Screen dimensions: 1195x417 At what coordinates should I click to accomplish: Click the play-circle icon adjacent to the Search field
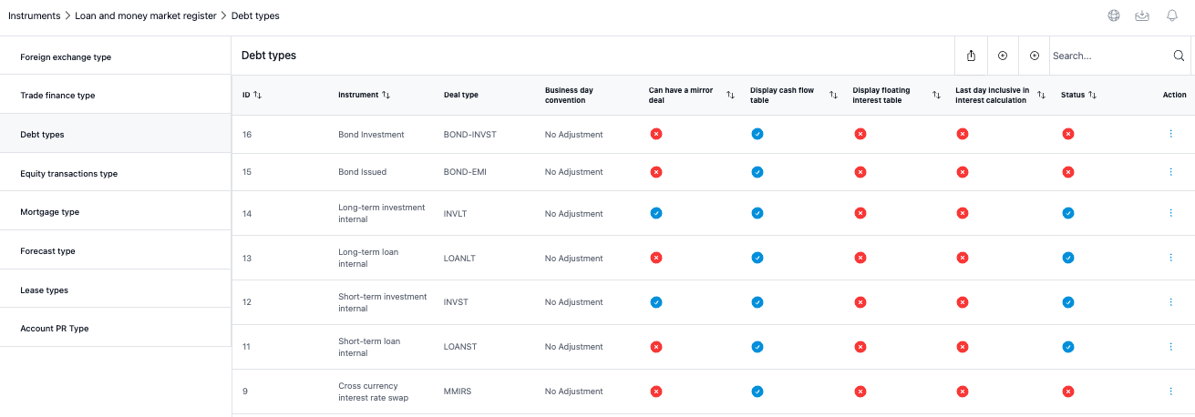pos(1035,56)
